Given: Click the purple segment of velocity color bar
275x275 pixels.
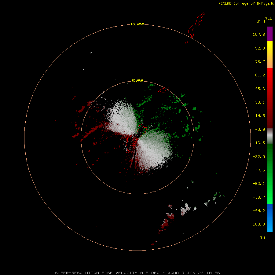Looking at the screenshot, I should (x=270, y=34).
